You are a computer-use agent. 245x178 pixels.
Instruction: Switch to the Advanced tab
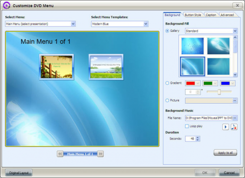click(227, 15)
